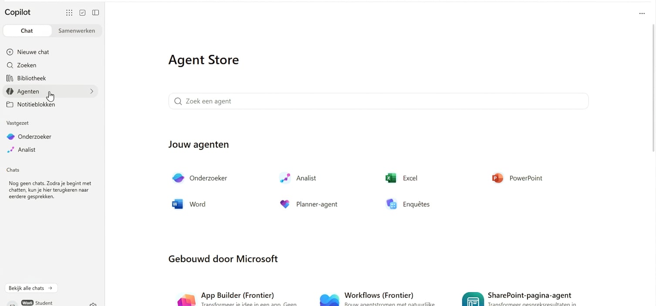656x306 pixels.
Task: Click the Jouw agenten heading
Action: point(199,144)
